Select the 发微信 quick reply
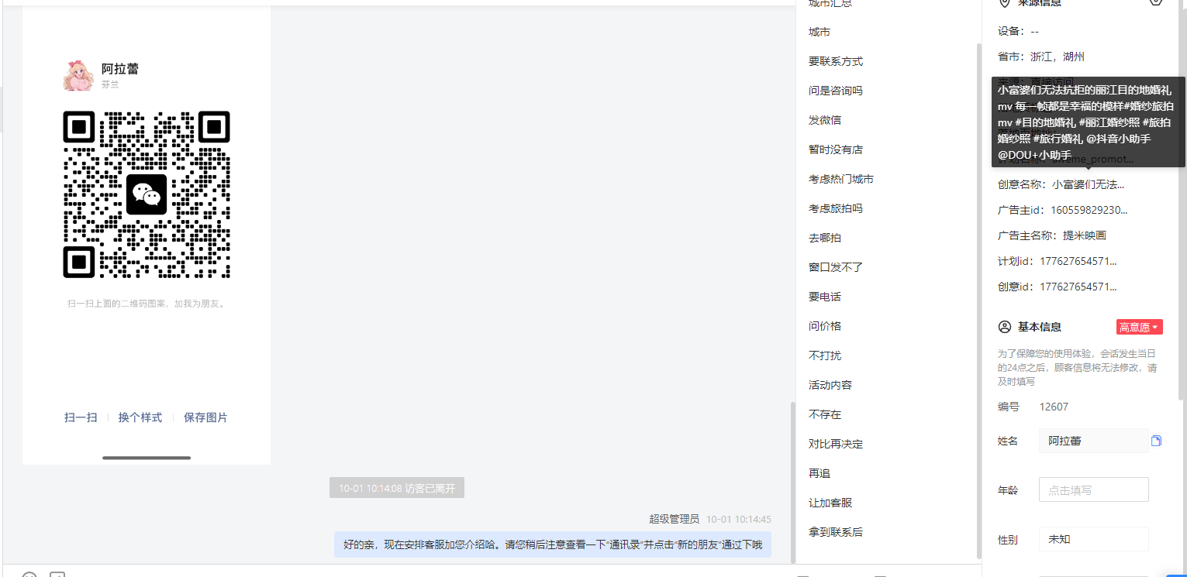 point(825,120)
